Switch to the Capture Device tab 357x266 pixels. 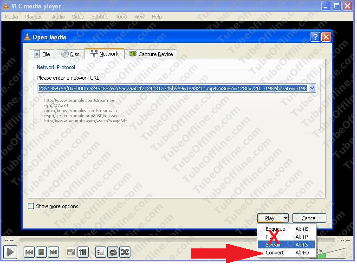coord(151,54)
